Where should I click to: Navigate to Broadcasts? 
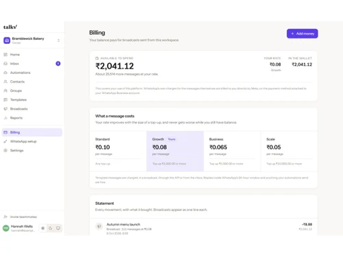[x=32, y=109]
